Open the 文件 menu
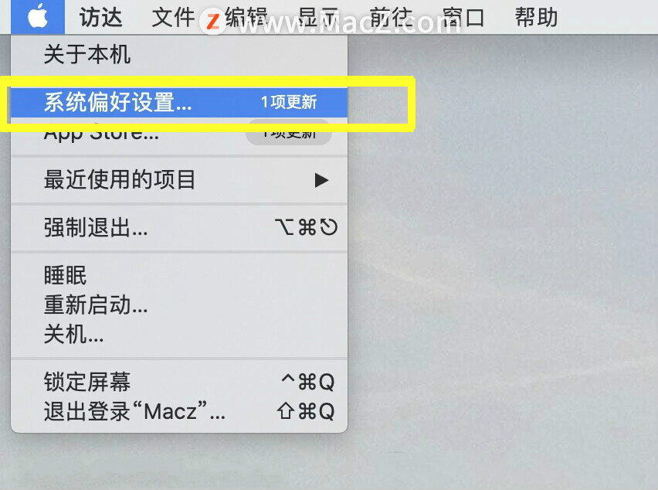This screenshot has width=658, height=490. tap(173, 17)
